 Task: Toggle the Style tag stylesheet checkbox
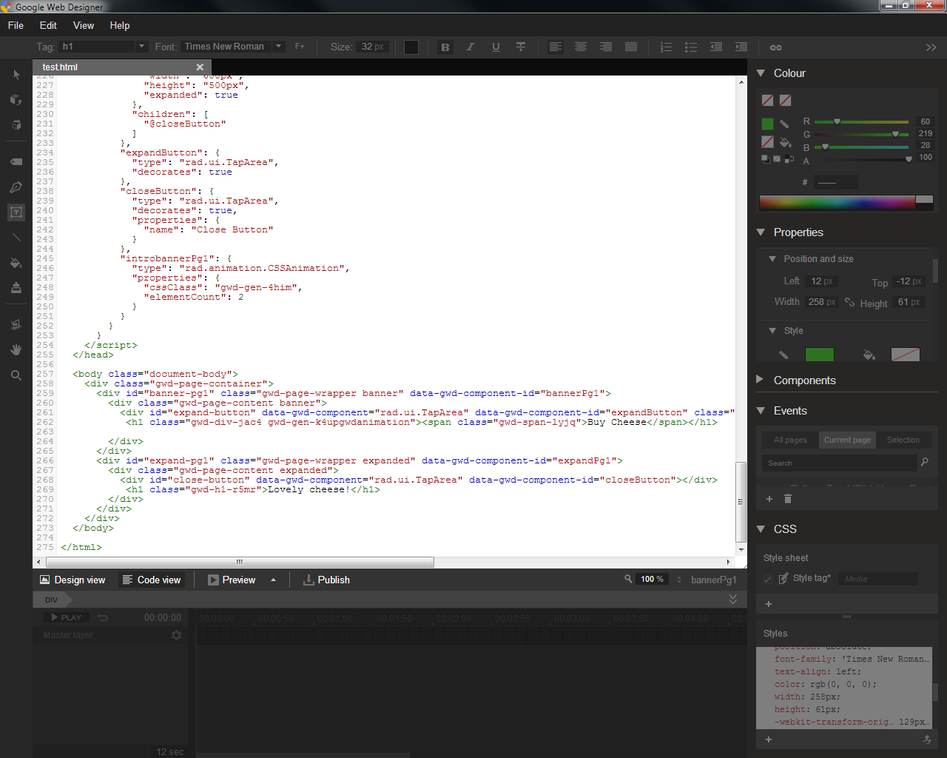pyautogui.click(x=768, y=579)
